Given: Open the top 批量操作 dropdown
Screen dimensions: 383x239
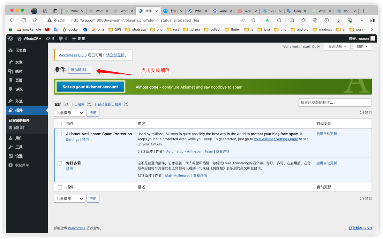Looking at the screenshot, I should point(70,113).
